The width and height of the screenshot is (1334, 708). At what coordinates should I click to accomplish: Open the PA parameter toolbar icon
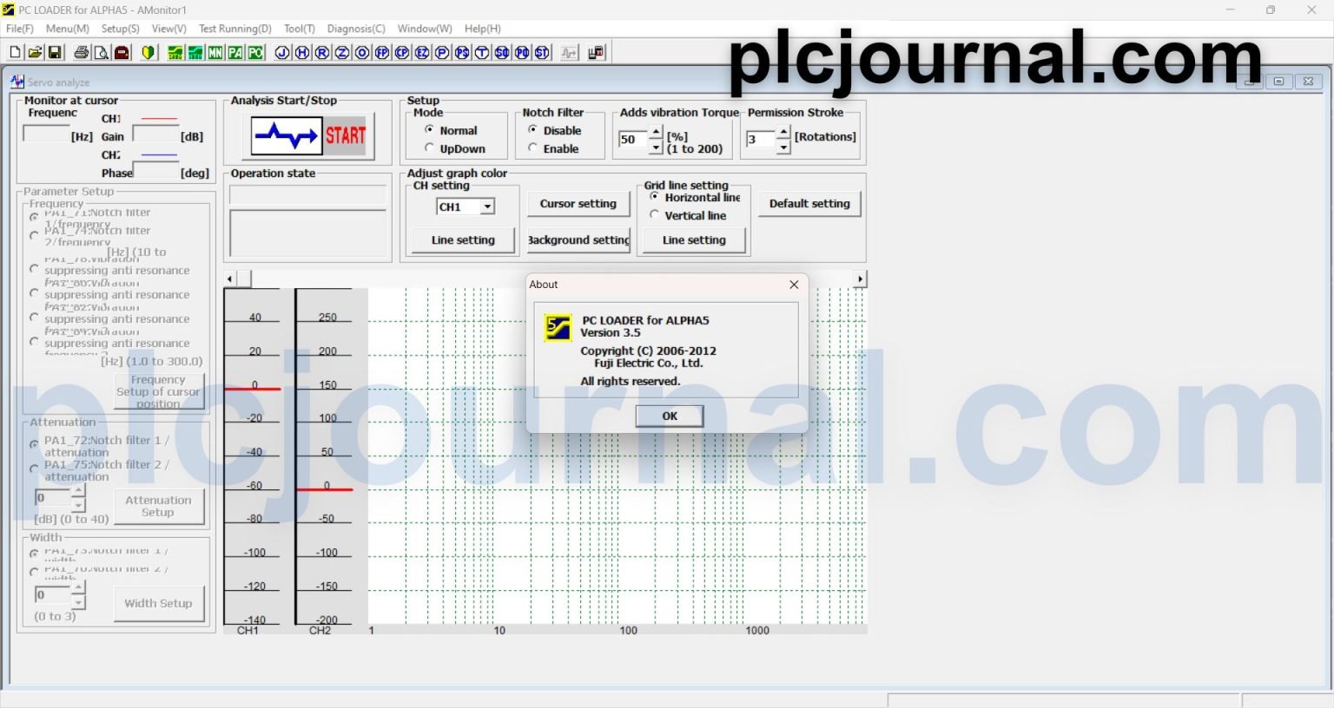[234, 52]
